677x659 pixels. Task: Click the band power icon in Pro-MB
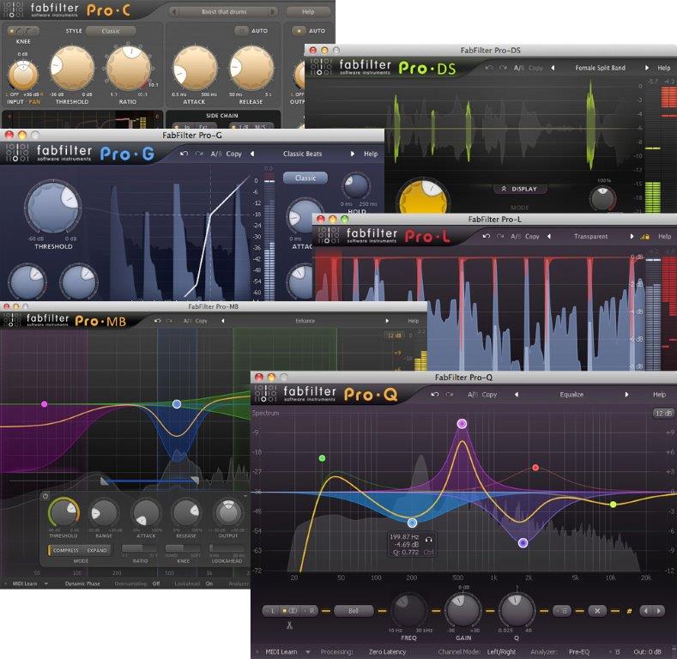pyautogui.click(x=45, y=497)
